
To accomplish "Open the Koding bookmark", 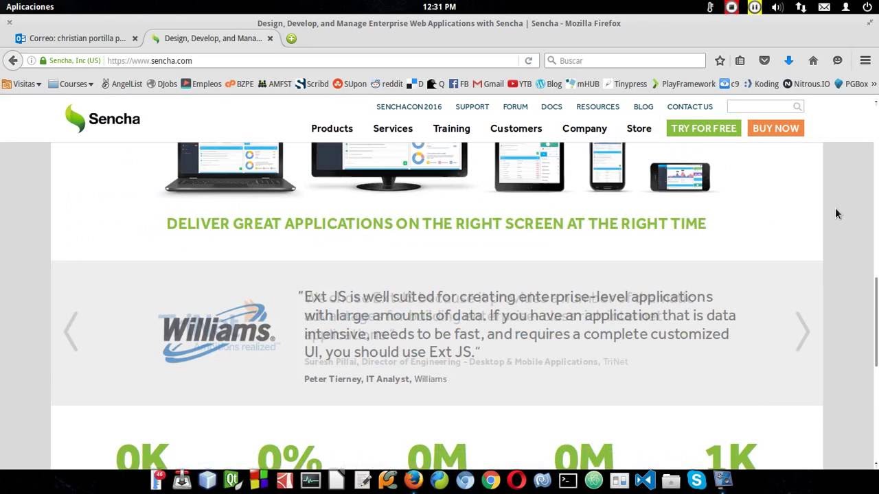I will 760,84.
